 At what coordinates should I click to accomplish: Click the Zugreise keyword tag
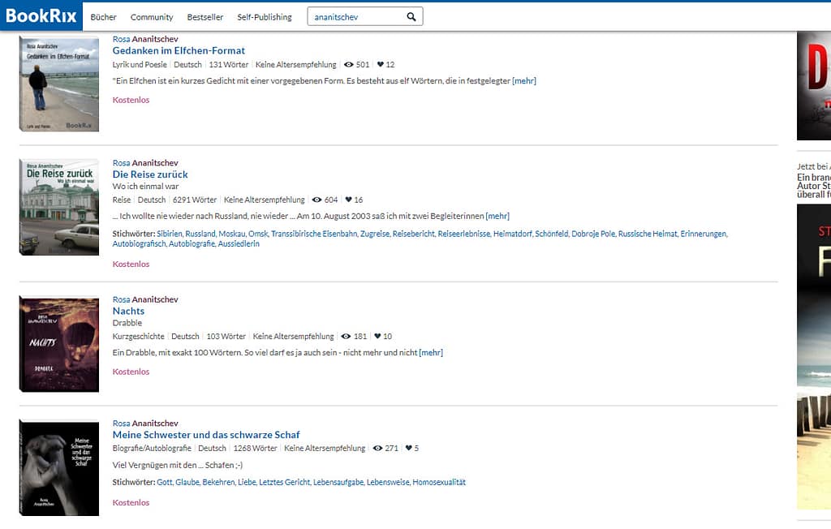click(x=375, y=234)
